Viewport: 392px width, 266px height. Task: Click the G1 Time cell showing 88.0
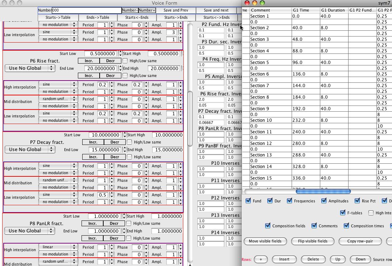pyautogui.click(x=306, y=51)
